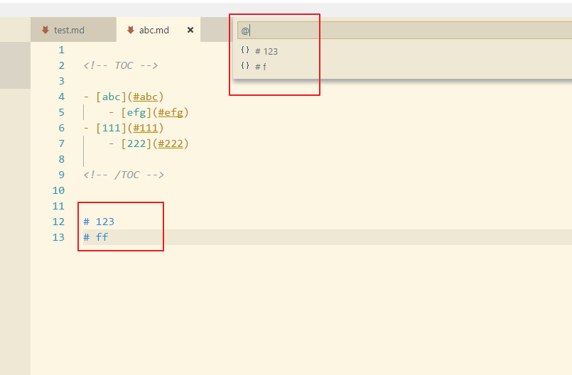Click the [111] link text on line 6
This screenshot has height=375, width=572.
coord(112,128)
